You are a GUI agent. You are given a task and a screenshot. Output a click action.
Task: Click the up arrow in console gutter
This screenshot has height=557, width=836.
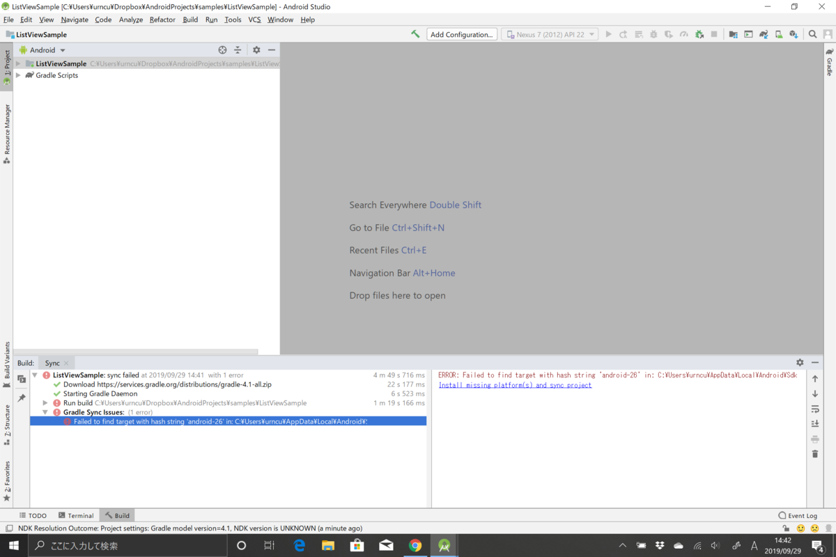(x=815, y=379)
